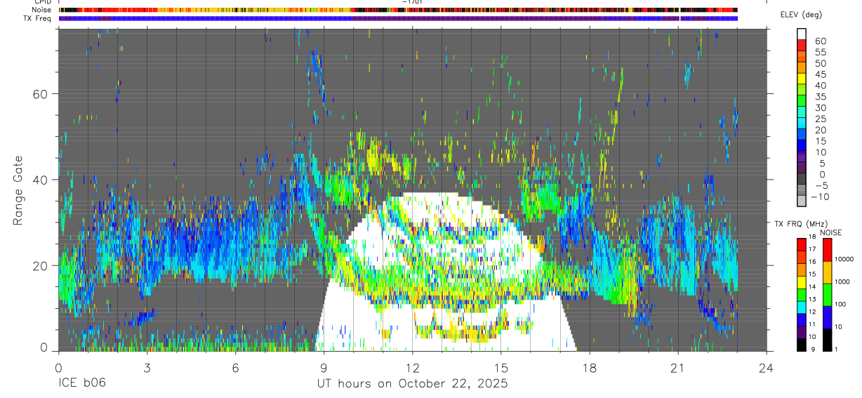
Task: Click the light grey bottom ELEV colorbar segment
Action: coord(802,200)
